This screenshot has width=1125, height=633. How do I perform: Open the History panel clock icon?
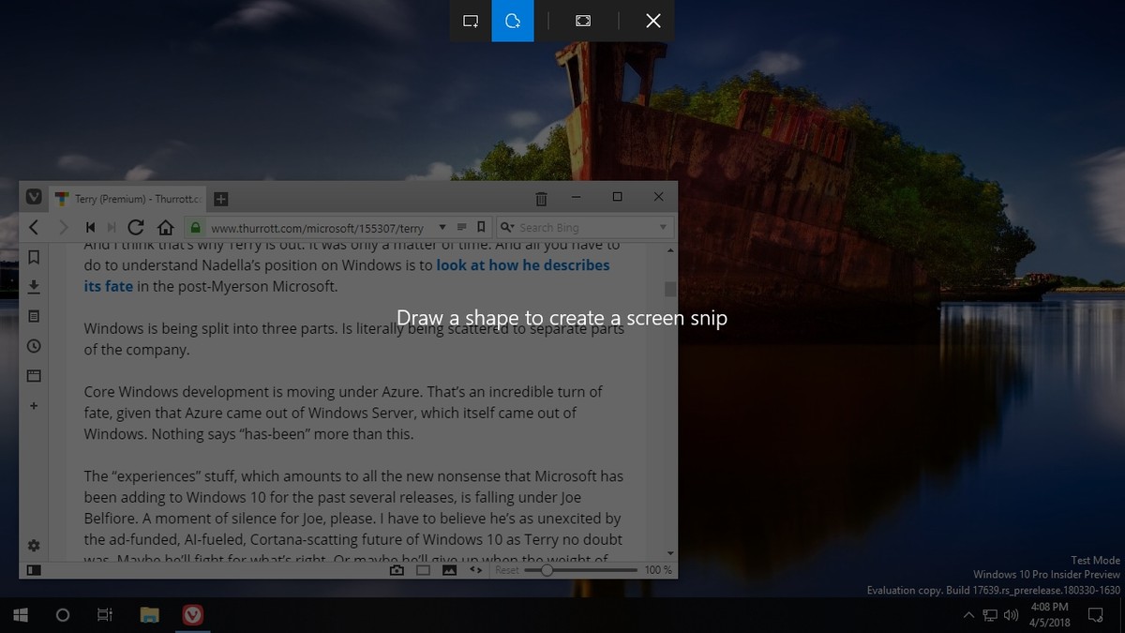34,346
